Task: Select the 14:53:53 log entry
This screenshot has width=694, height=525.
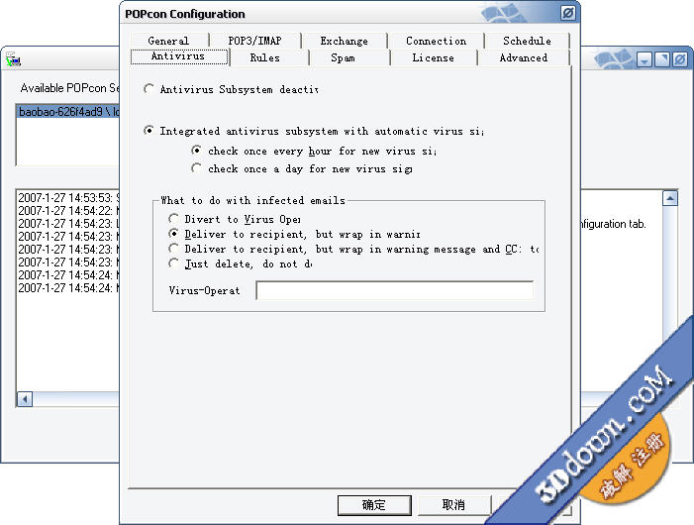Action: pos(68,198)
